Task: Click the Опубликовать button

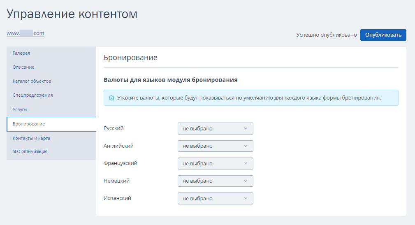Action: coord(383,35)
